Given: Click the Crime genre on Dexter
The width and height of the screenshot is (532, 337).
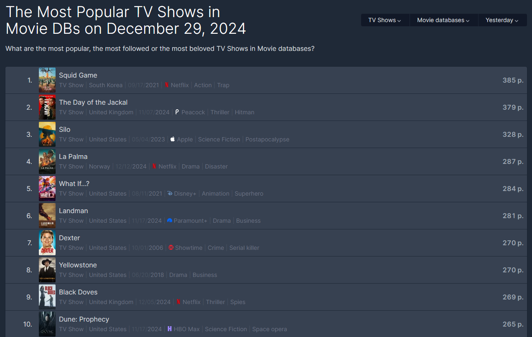Looking at the screenshot, I should click(x=216, y=248).
